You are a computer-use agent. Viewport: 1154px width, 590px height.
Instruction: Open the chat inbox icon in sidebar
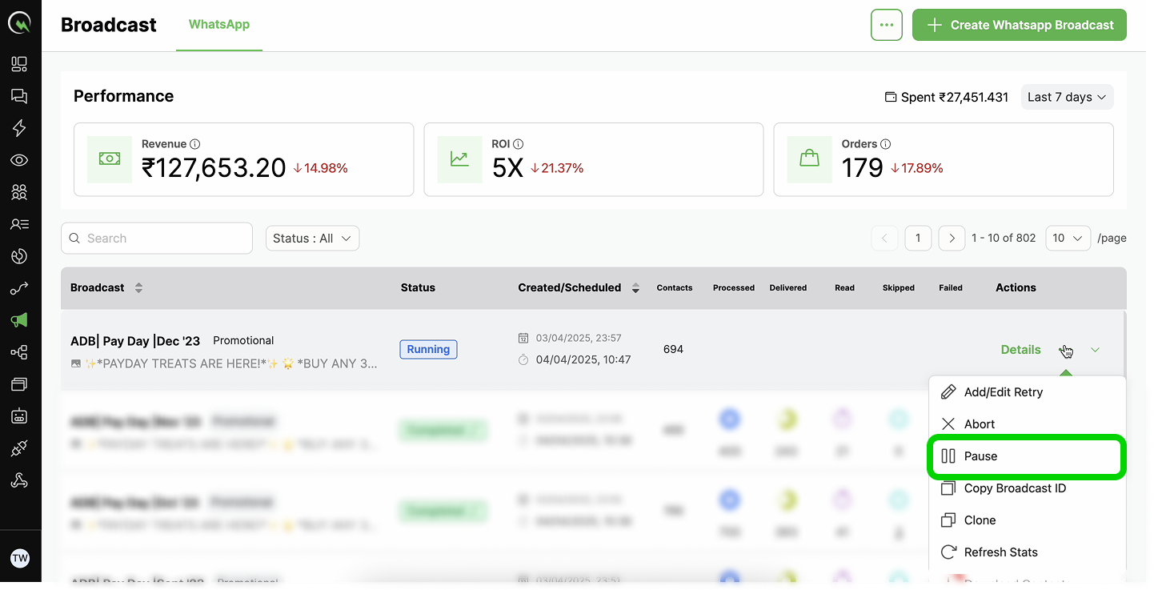(x=19, y=96)
